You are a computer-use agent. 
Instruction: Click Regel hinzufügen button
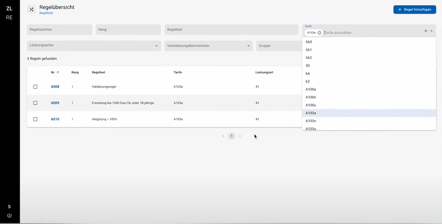415,9
